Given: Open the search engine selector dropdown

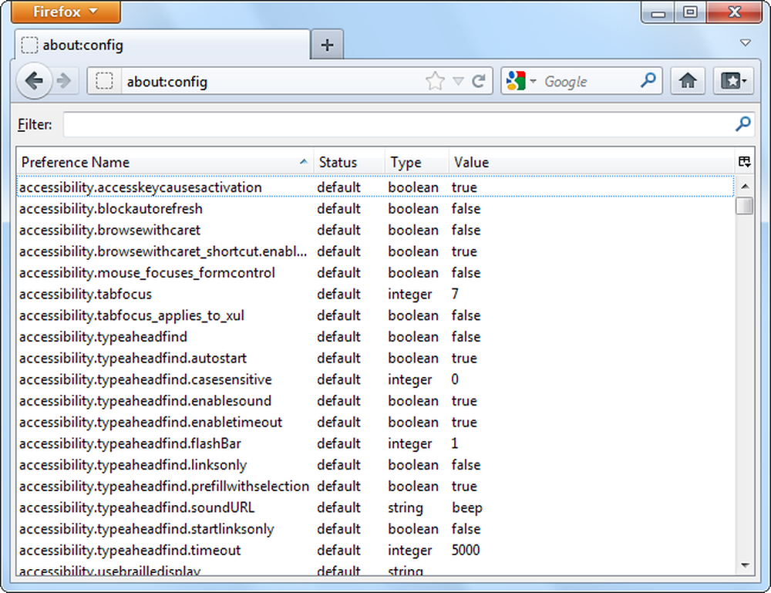Looking at the screenshot, I should click(x=520, y=81).
